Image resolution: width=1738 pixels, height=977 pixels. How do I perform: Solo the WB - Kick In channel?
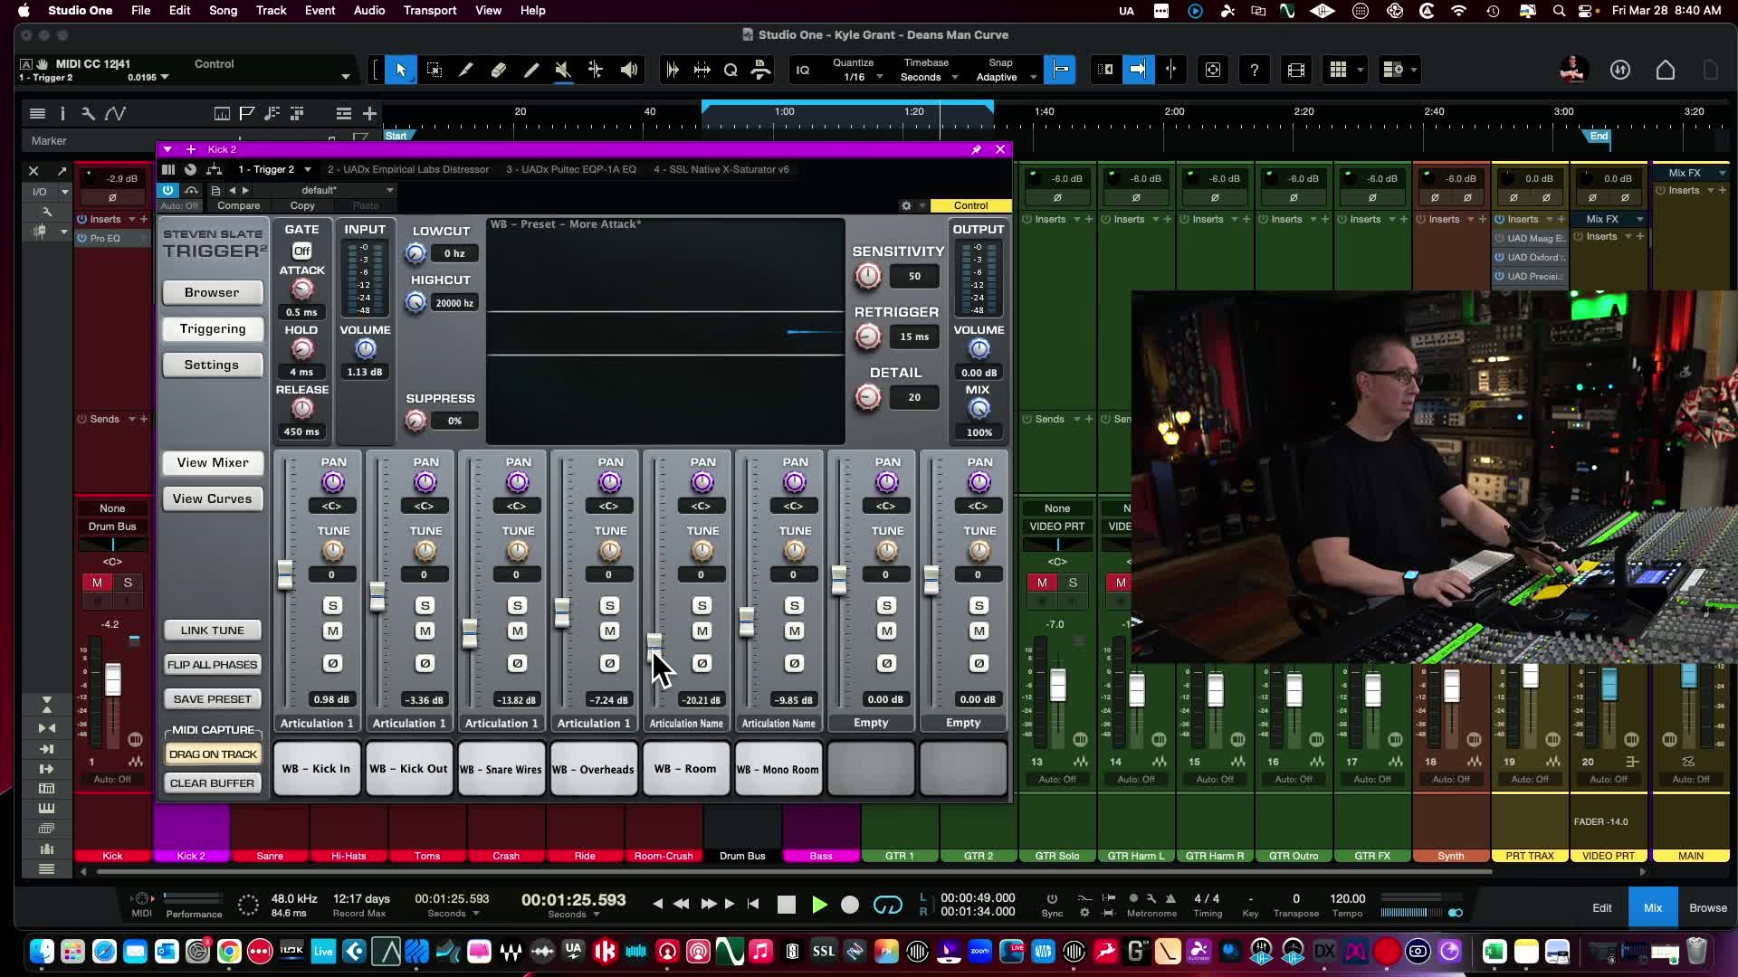tap(333, 605)
